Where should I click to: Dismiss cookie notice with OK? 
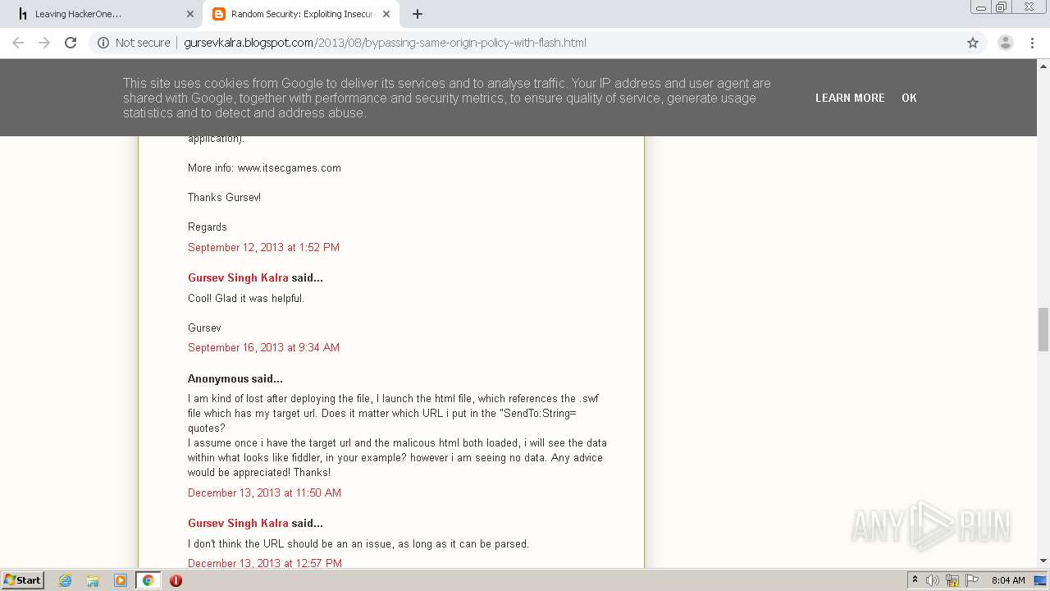[909, 98]
